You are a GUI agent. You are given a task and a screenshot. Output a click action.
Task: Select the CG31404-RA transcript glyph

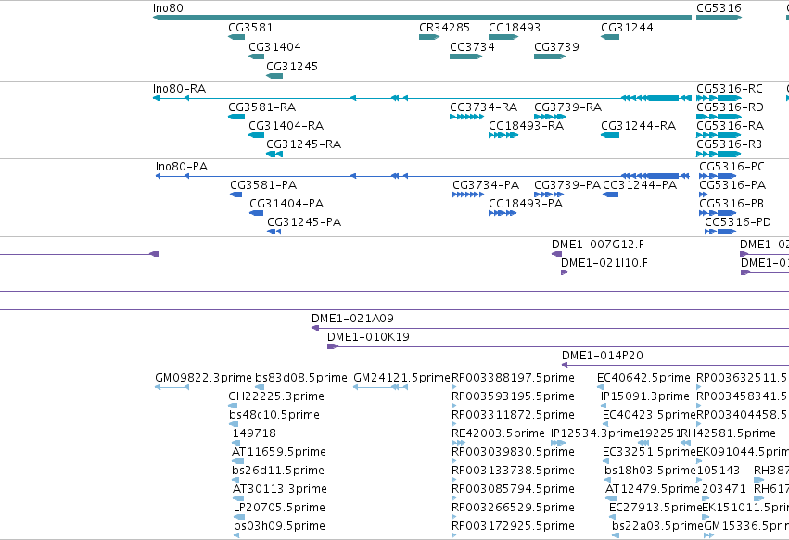[256, 135]
